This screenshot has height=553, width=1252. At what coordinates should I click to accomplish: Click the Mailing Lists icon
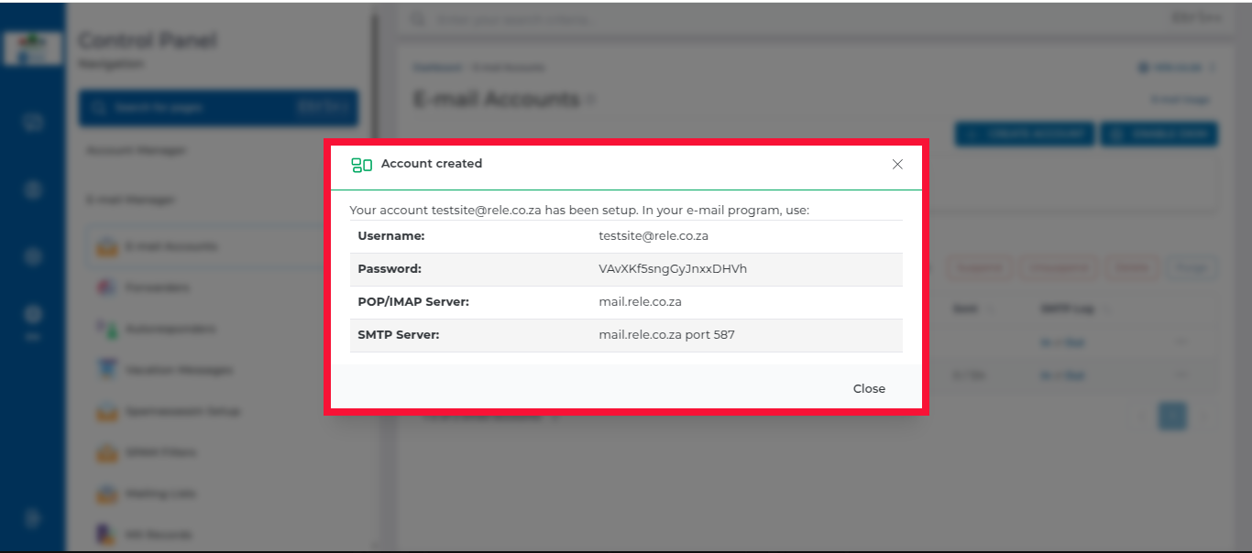(107, 493)
